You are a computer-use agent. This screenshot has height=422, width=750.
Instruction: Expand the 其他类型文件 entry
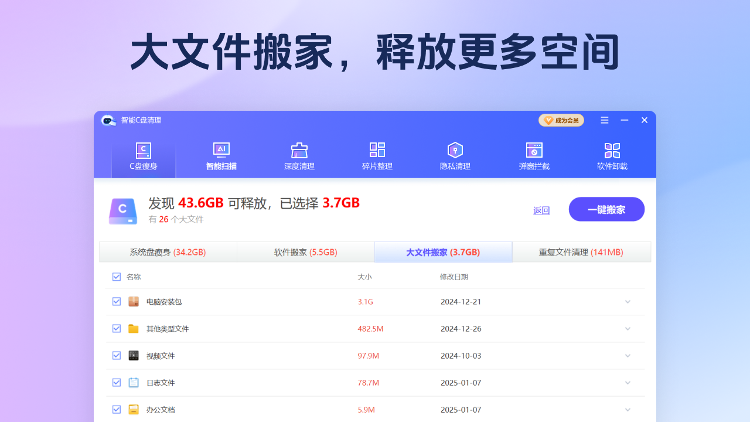click(x=628, y=328)
